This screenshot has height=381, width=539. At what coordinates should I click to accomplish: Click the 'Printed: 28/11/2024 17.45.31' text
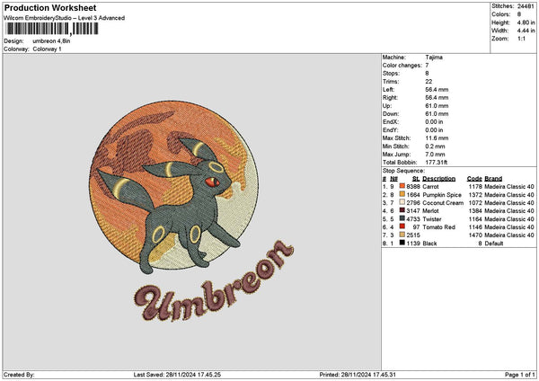click(358, 375)
